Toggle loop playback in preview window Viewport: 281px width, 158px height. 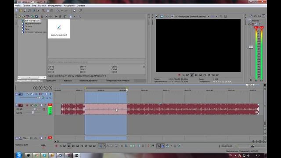pos(184,75)
